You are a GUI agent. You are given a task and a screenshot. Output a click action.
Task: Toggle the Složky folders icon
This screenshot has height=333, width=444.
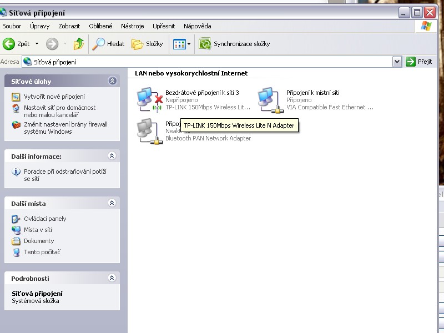137,44
